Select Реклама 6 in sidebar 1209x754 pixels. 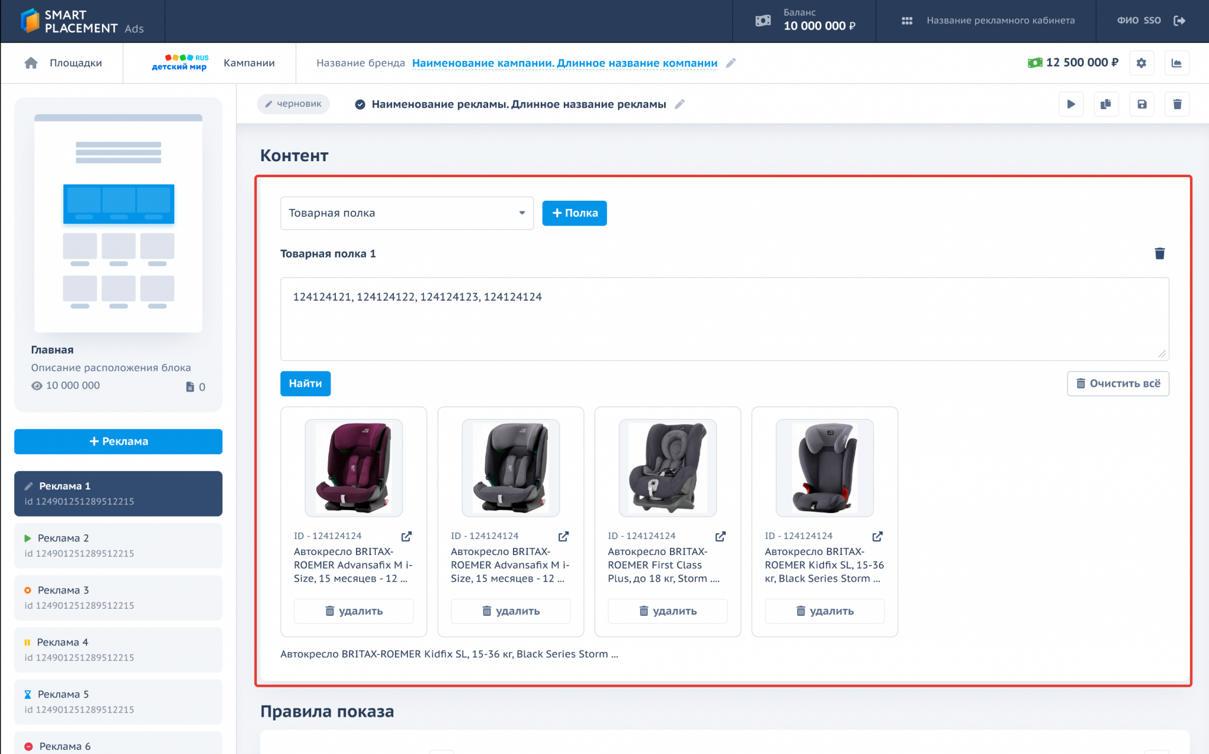click(x=118, y=744)
